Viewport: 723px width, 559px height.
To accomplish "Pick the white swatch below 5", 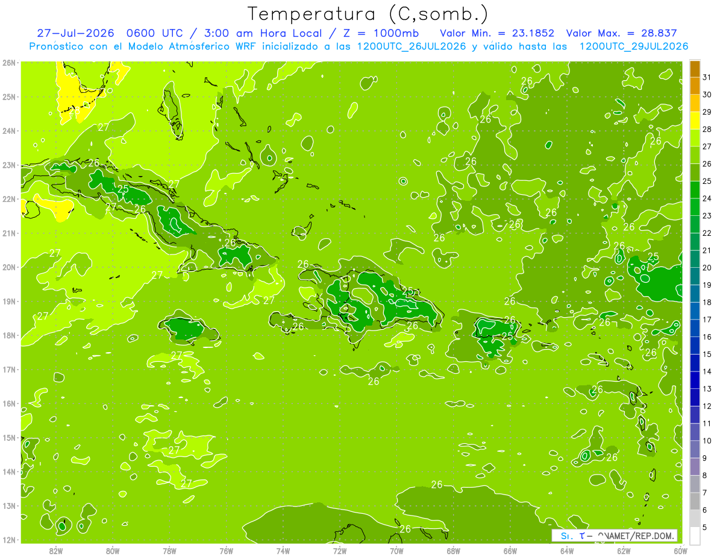I will [x=695, y=535].
